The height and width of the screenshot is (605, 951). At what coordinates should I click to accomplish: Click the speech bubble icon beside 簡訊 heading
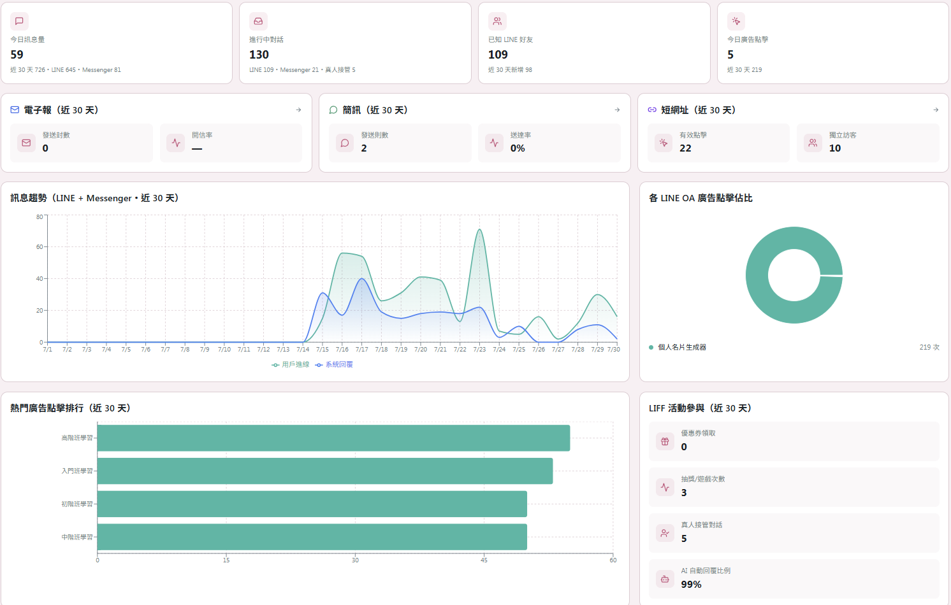pos(333,110)
